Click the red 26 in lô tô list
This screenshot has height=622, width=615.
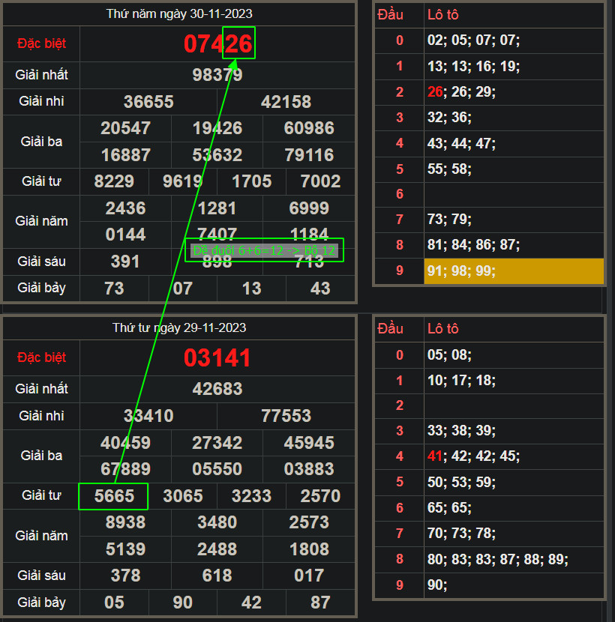(435, 92)
